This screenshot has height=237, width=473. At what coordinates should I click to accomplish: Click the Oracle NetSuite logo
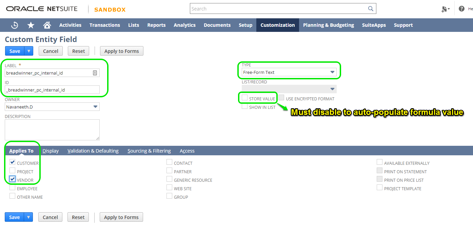pyautogui.click(x=42, y=9)
